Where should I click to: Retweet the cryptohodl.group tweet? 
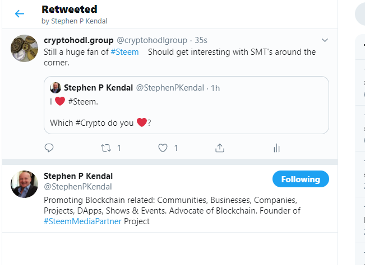pos(106,148)
